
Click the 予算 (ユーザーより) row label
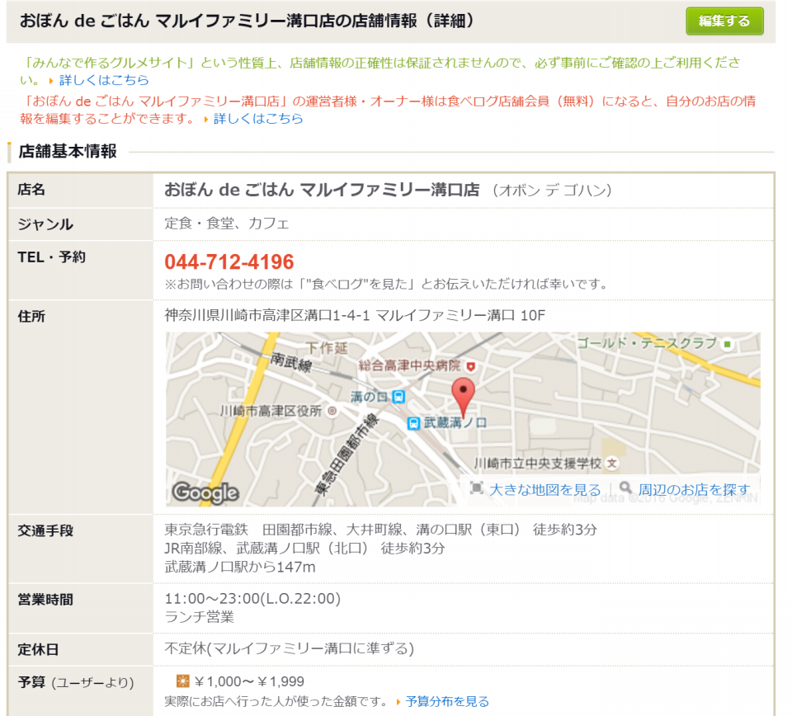76,683
